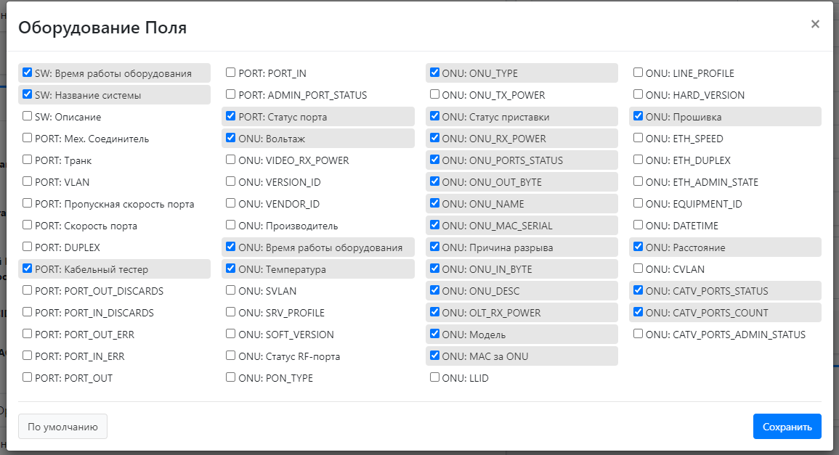This screenshot has height=455, width=839.
Task: Close the Оборудование Поля dialog
Action: click(815, 24)
